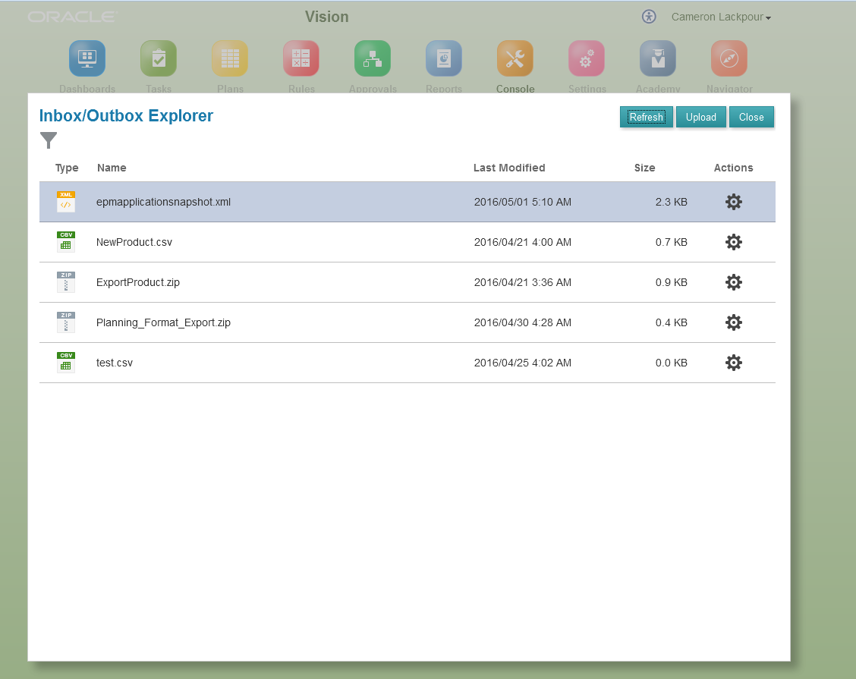The image size is (856, 679).
Task: Select the NewProduct.csv file name
Action: (134, 242)
